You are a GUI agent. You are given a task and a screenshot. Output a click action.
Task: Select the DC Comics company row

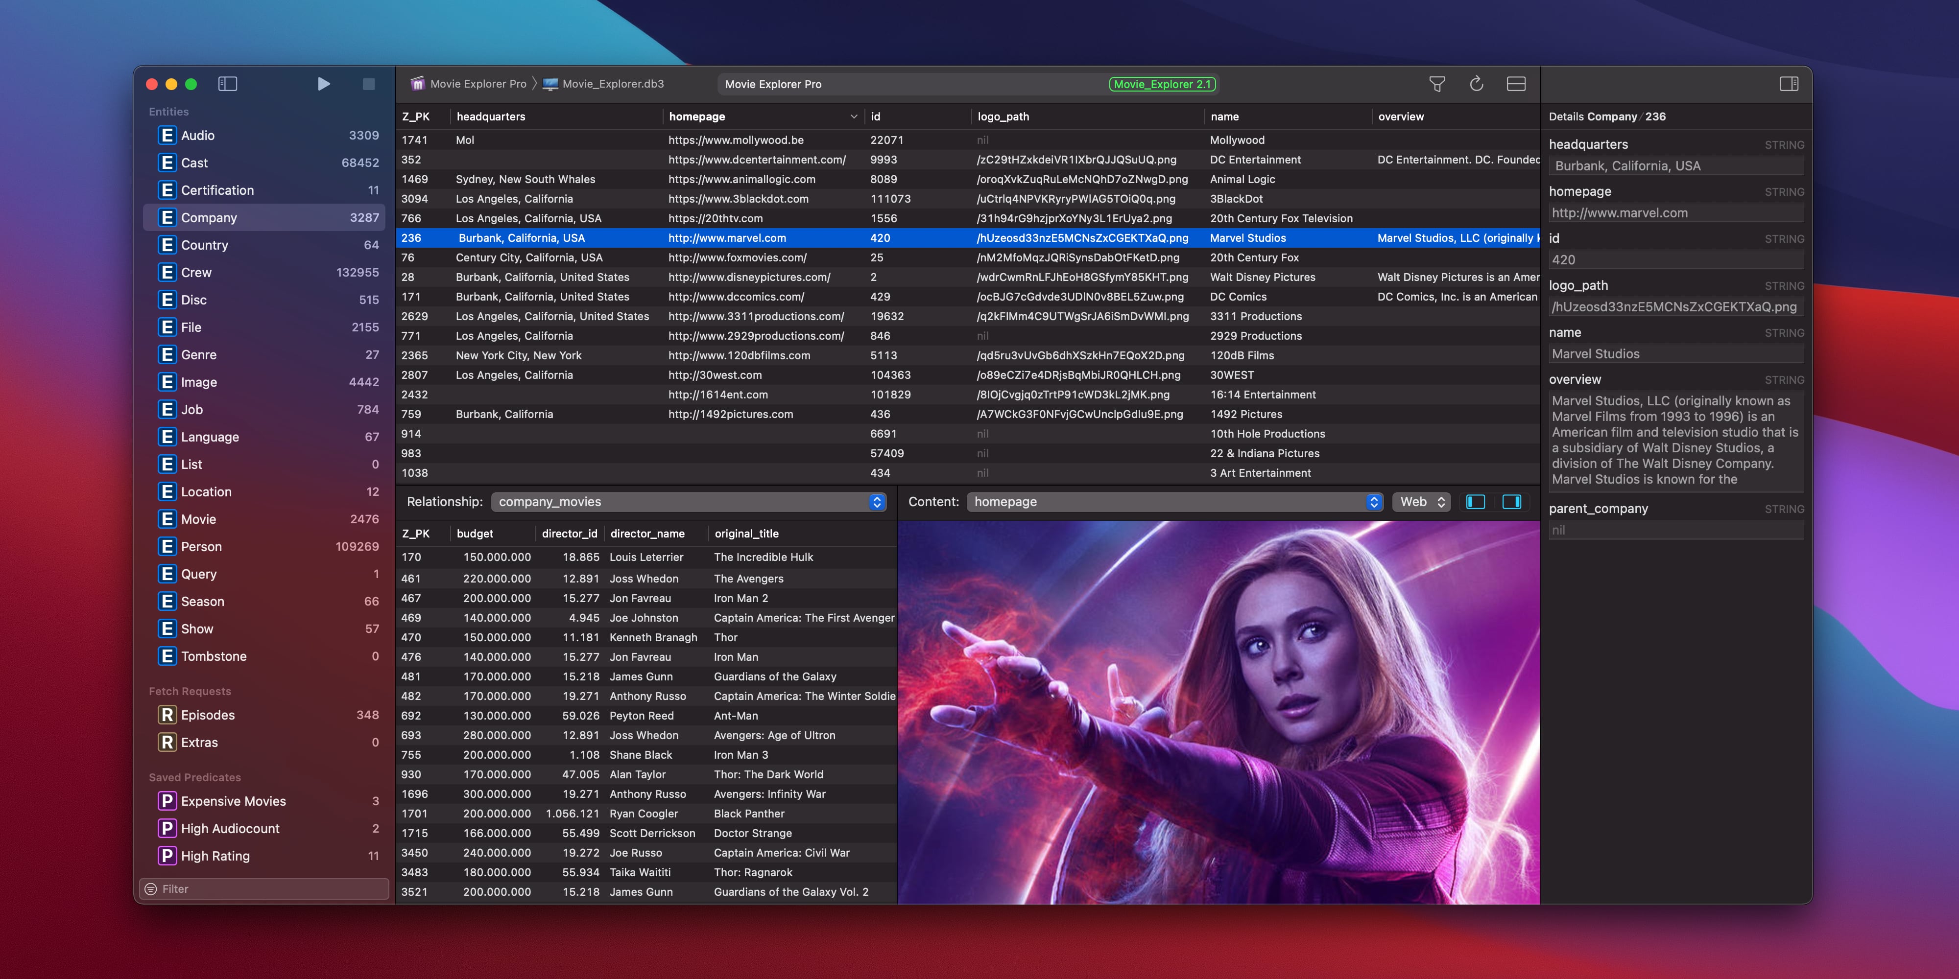click(x=967, y=297)
